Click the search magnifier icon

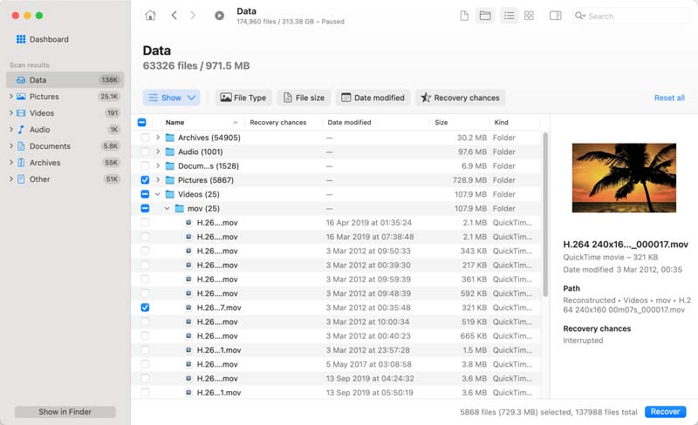point(579,16)
